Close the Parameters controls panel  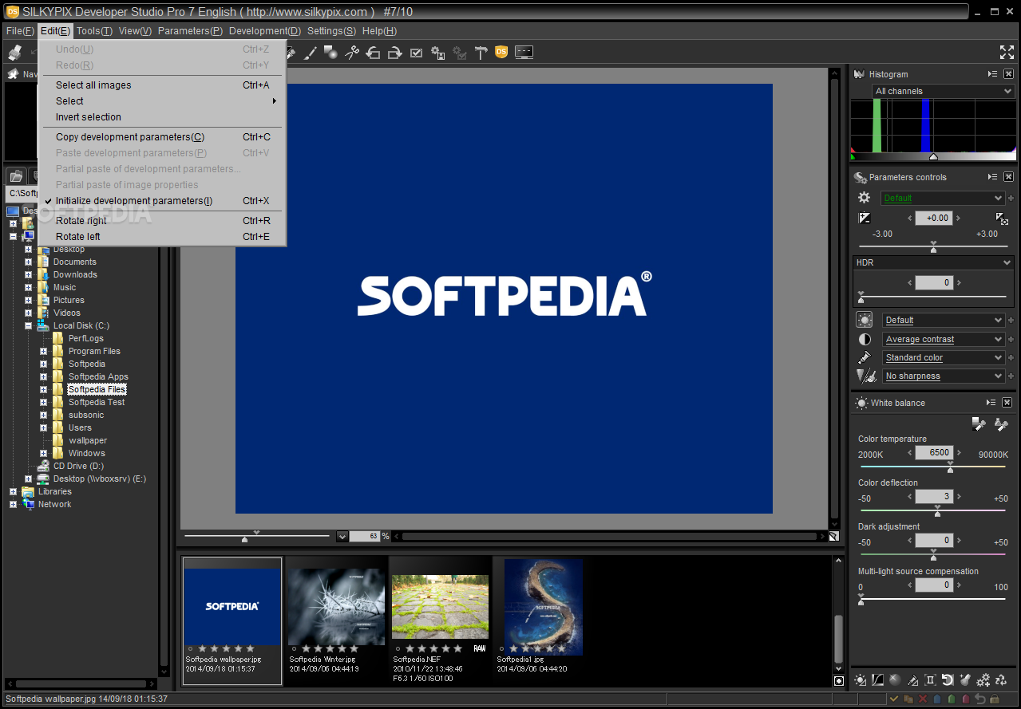click(1008, 177)
